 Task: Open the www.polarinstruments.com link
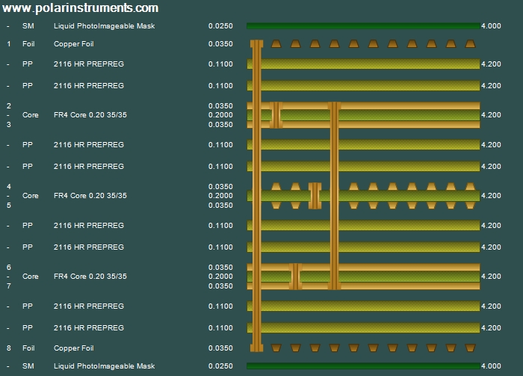[81, 8]
